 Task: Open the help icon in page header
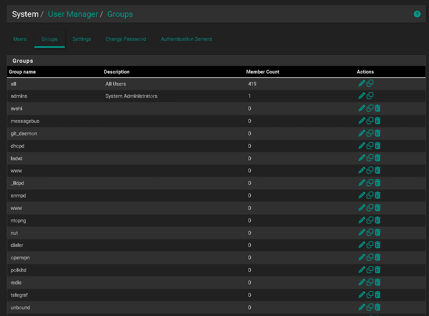[417, 14]
